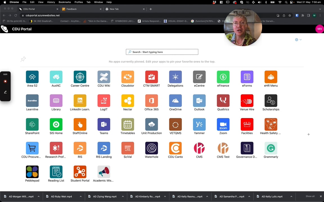This screenshot has height=202, width=324.
Task: Launch Zoom app
Action: tap(223, 124)
